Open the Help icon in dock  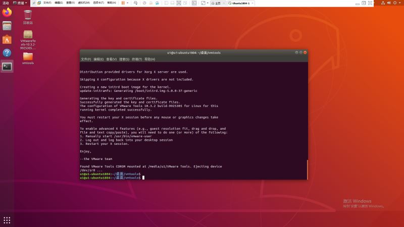(7, 52)
